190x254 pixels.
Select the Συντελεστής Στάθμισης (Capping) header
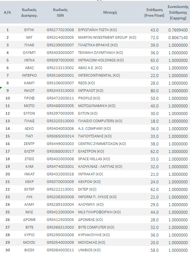tap(178, 13)
